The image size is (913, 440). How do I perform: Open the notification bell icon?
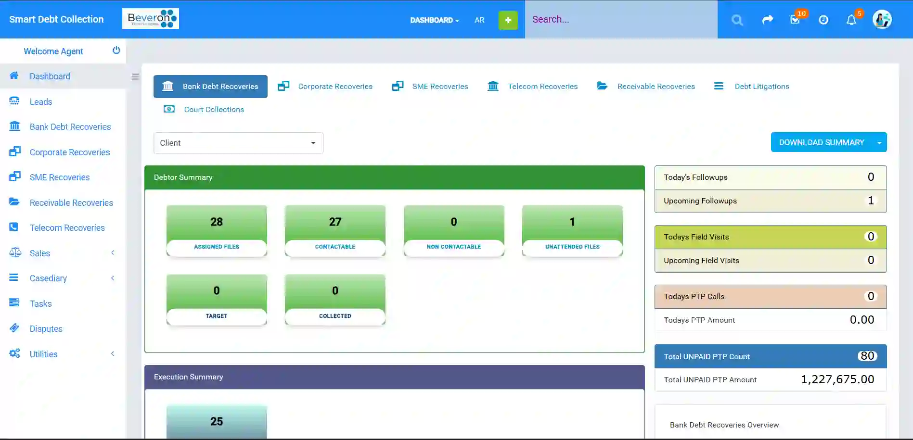coord(851,20)
